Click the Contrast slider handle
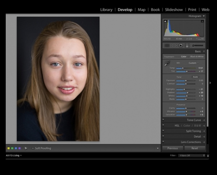 (x=186, y=84)
